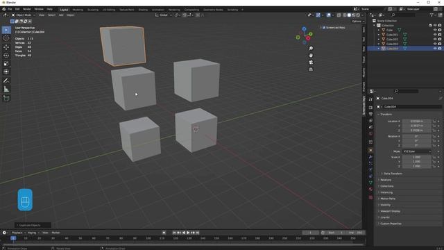Open the World properties tab

(370, 133)
